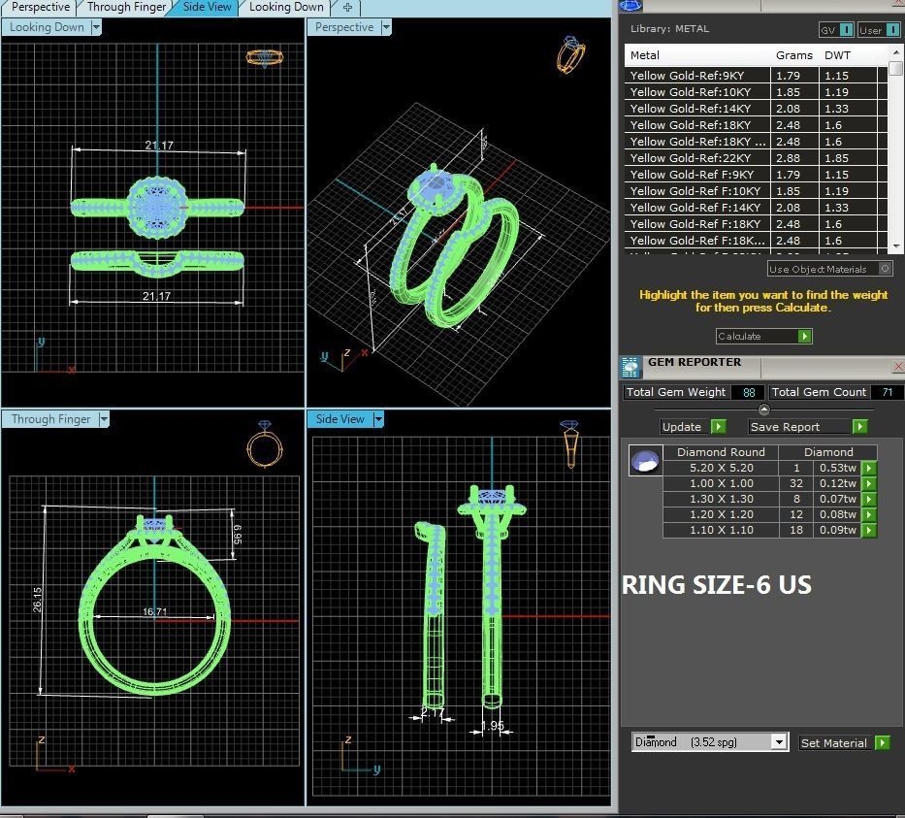The height and width of the screenshot is (818, 905).
Task: Click green arrow for 5.20 X 5.20 diamond
Action: pos(869,468)
